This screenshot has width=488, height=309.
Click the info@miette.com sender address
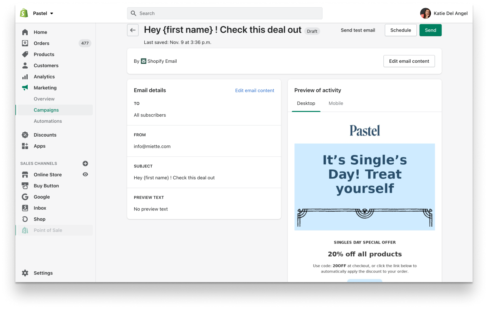pyautogui.click(x=152, y=147)
